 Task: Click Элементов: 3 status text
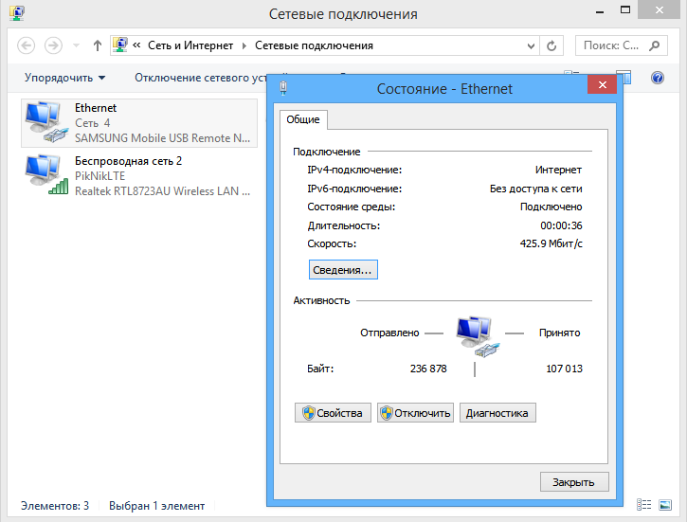point(55,506)
